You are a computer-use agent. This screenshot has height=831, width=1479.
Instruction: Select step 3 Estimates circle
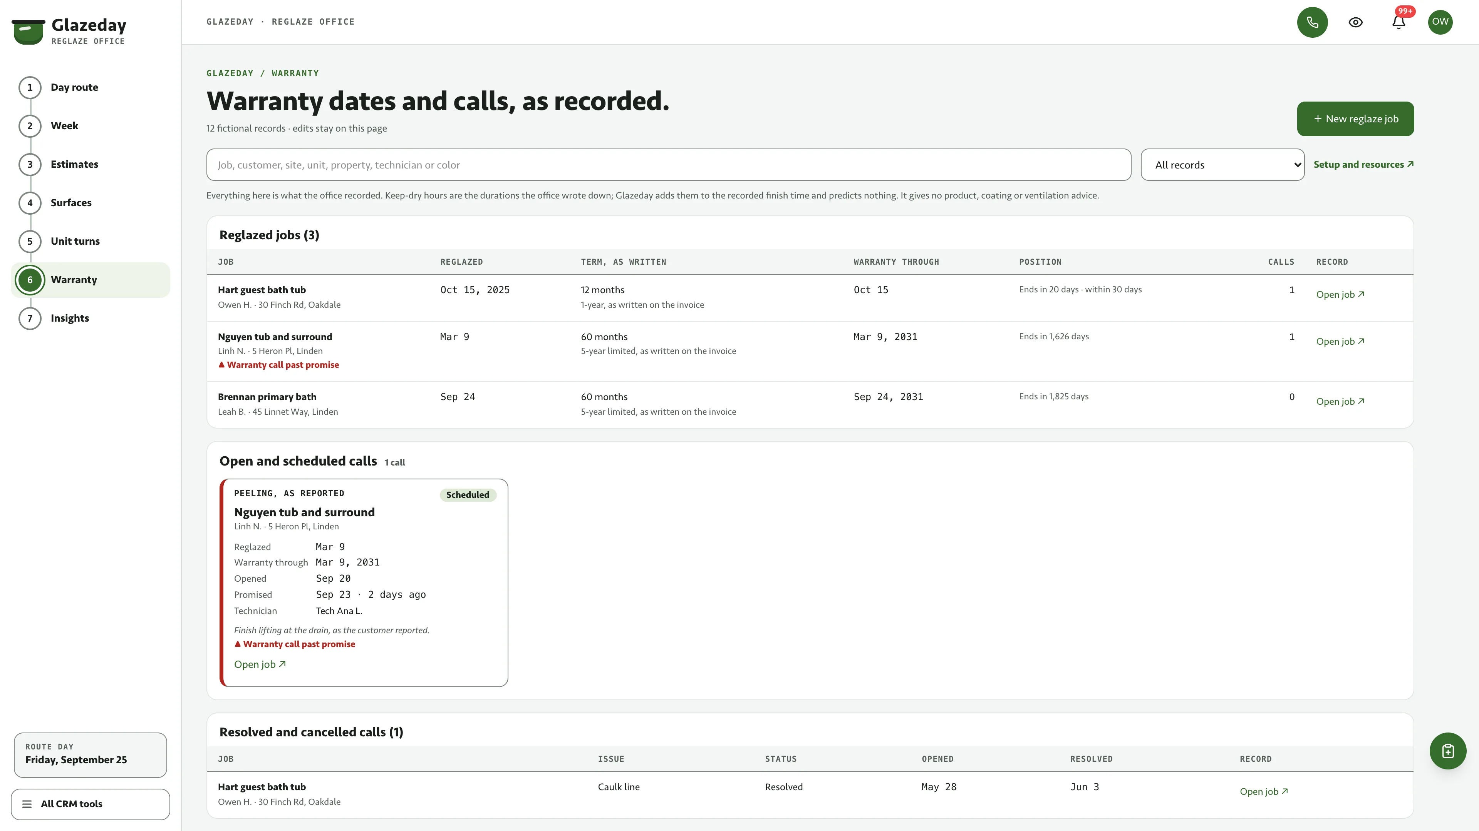point(30,165)
